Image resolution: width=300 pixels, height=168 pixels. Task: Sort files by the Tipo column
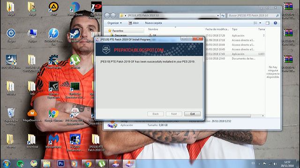click(234, 29)
